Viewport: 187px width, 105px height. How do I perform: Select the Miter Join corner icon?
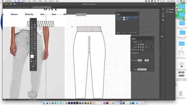click(x=139, y=47)
